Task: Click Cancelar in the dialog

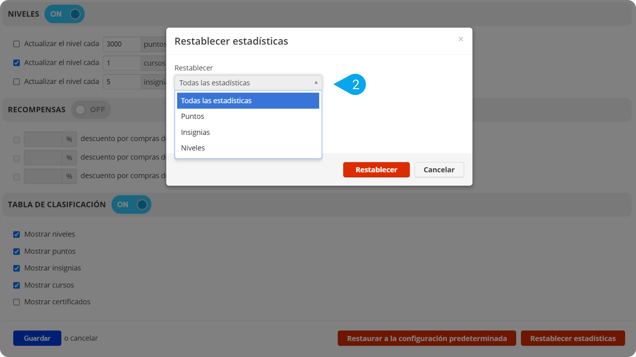Action: (439, 170)
